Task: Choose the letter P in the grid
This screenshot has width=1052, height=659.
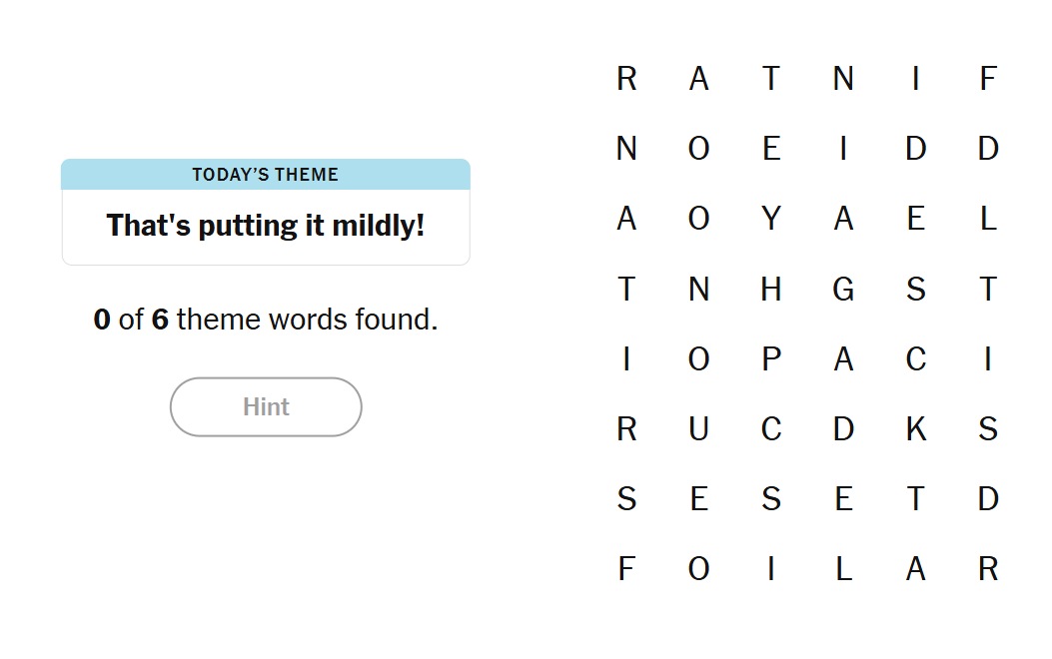Action: click(771, 358)
